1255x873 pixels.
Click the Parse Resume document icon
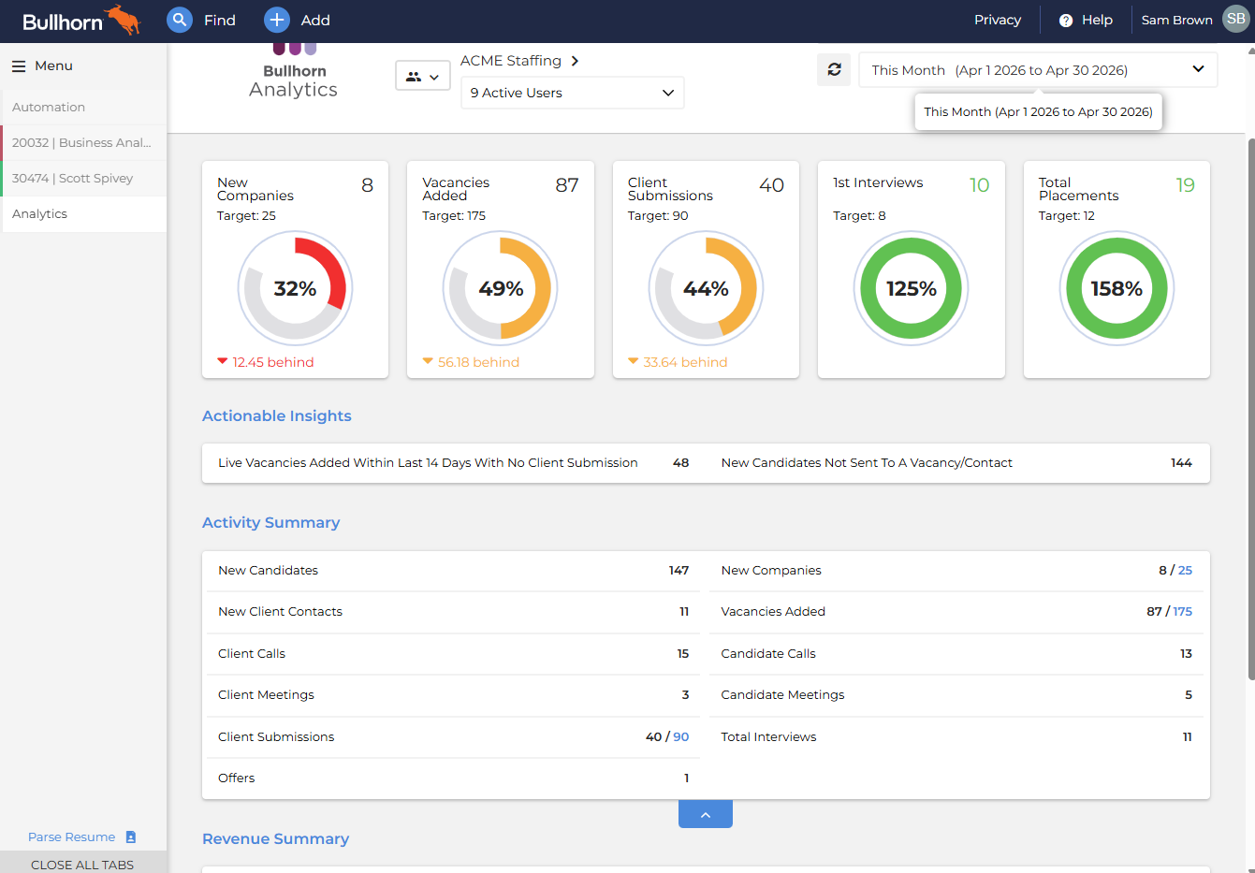click(x=131, y=837)
